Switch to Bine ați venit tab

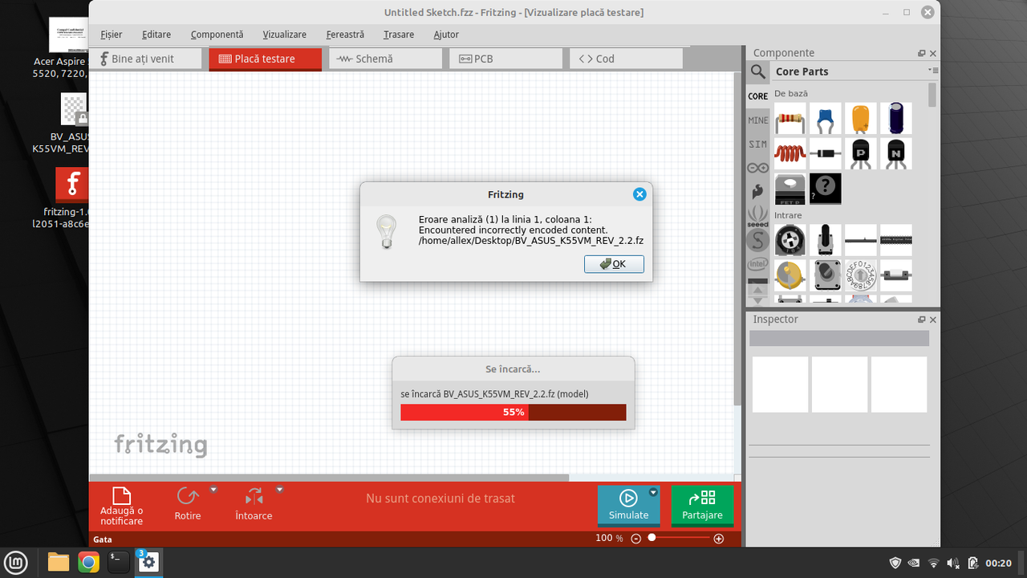click(145, 59)
